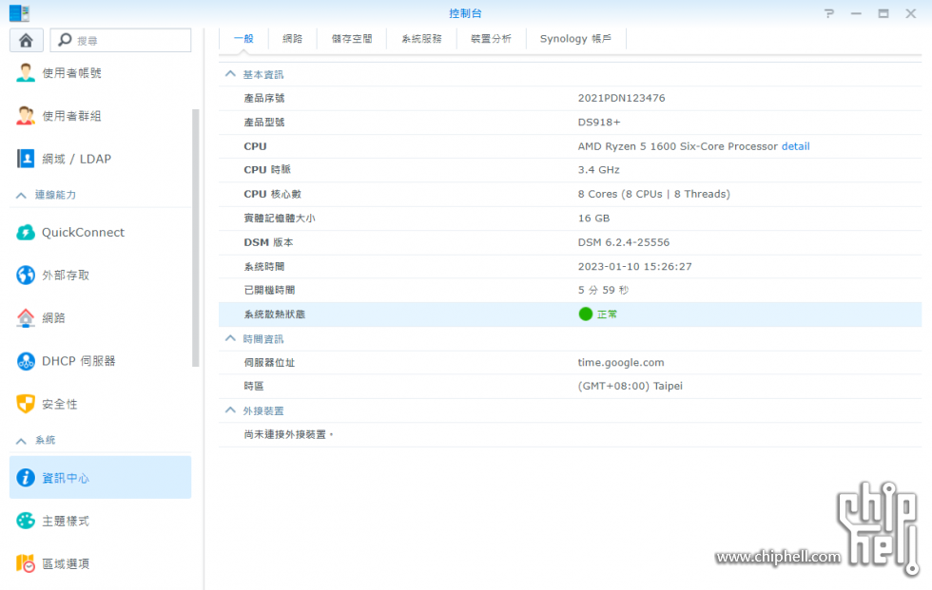Viewport: 932px width, 590px height.
Task: Select the 16 GB memory value
Action: point(593,218)
